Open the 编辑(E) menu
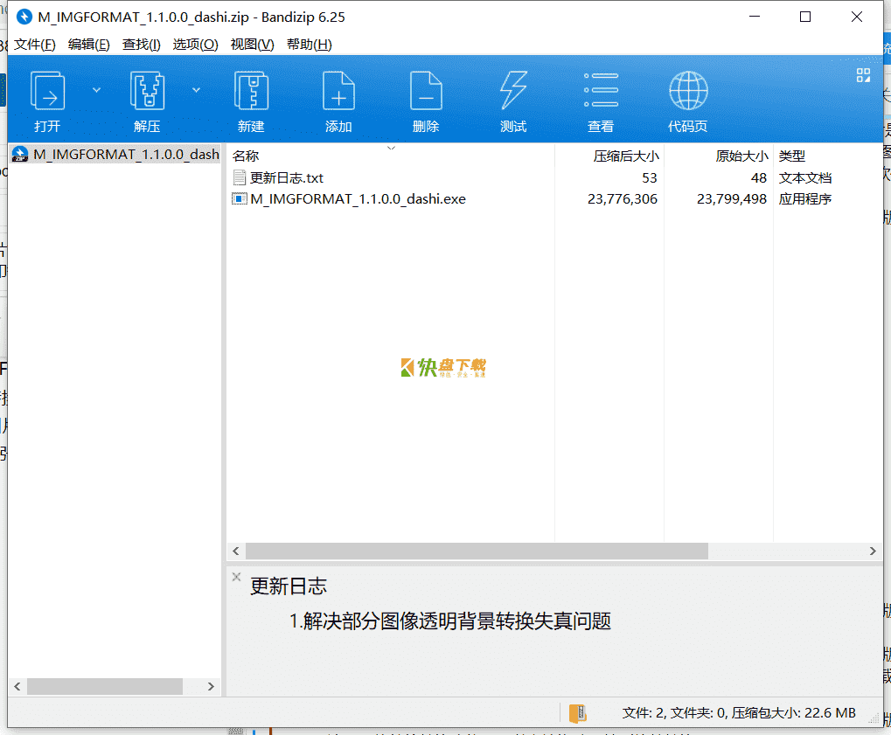Viewport: 891px width, 735px height. tap(88, 45)
